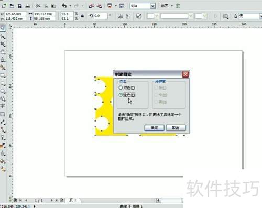Click the Redo arrow icon

coord(77,6)
